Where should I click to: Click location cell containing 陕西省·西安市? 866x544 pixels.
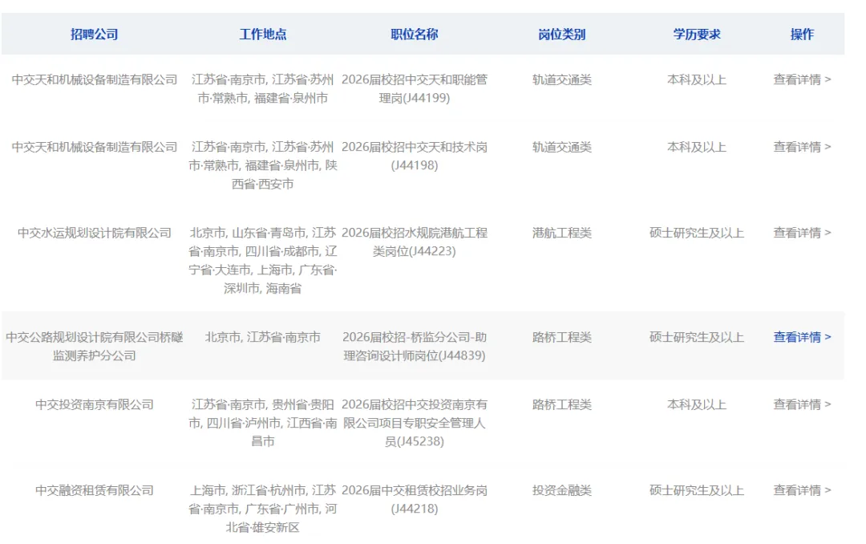tap(263, 165)
